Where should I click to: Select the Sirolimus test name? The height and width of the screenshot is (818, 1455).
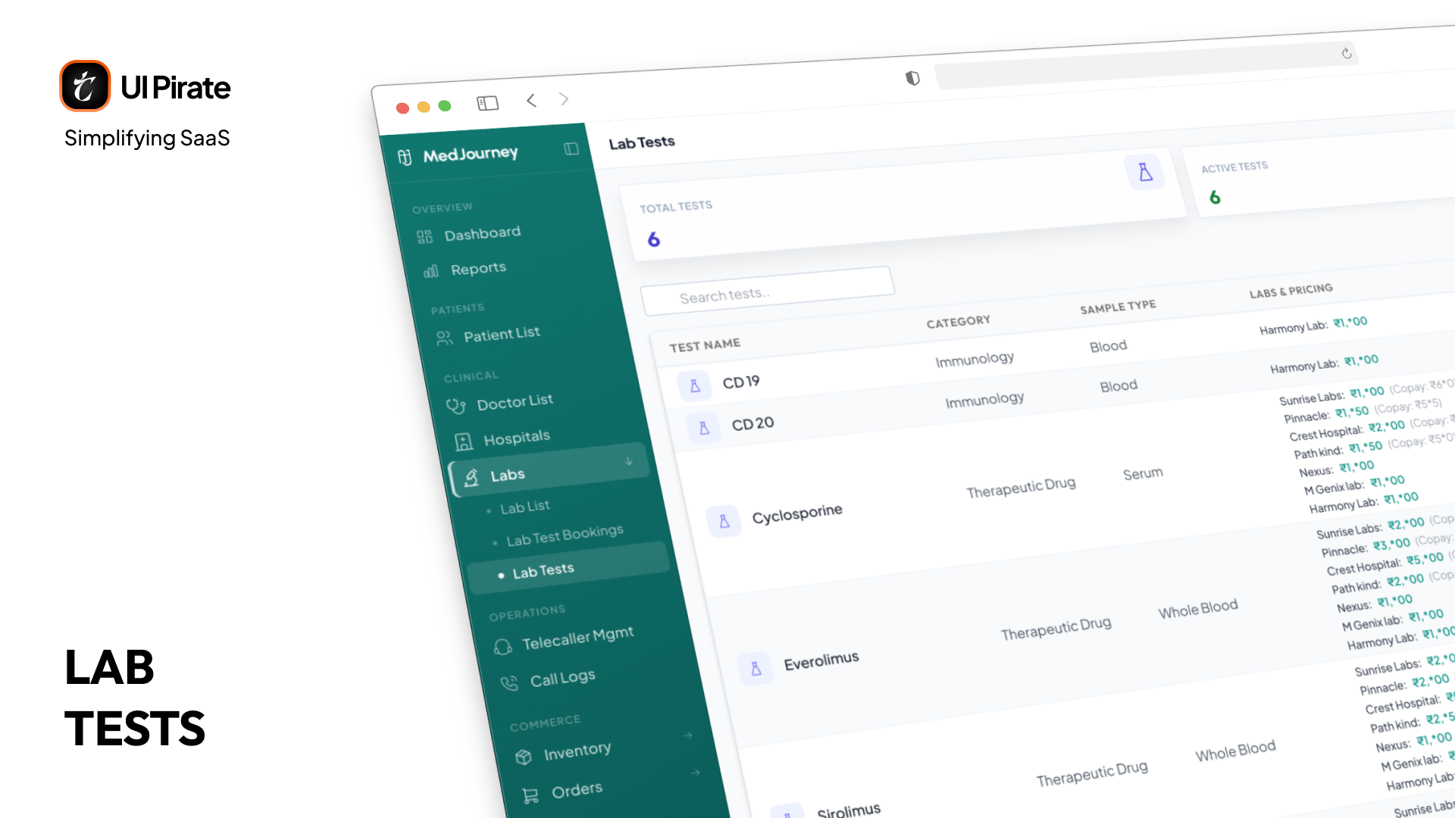pos(848,810)
